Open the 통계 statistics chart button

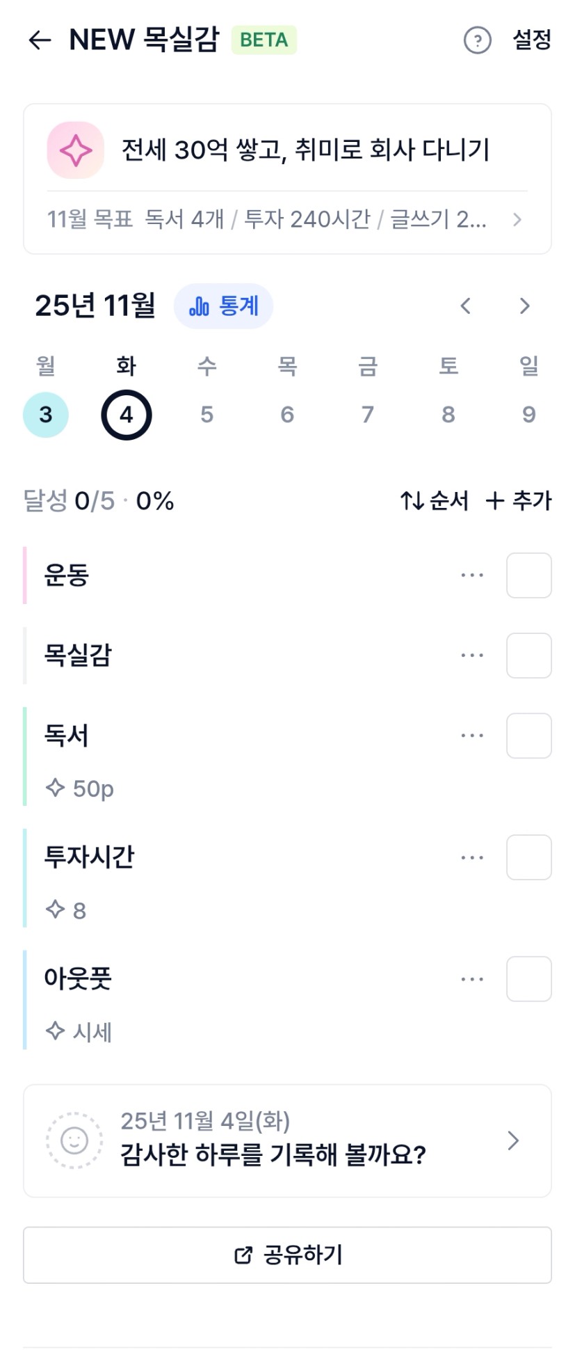coord(223,306)
